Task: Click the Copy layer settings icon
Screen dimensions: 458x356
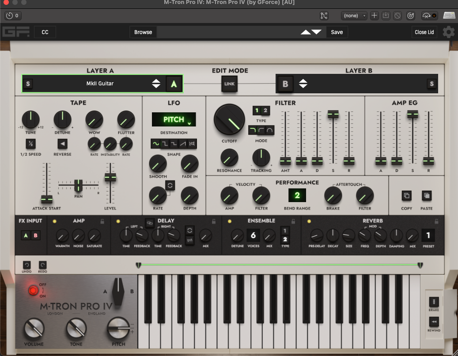Action: click(406, 195)
